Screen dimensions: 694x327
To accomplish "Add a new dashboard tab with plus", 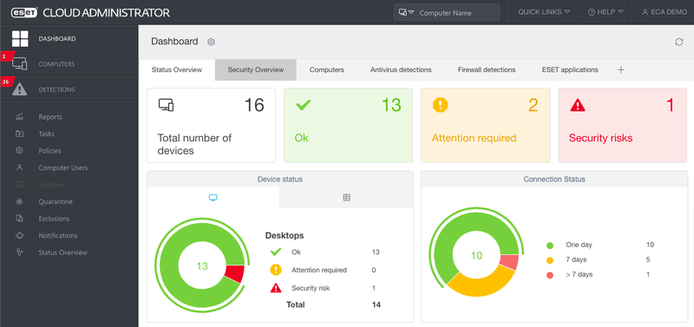I will point(621,70).
